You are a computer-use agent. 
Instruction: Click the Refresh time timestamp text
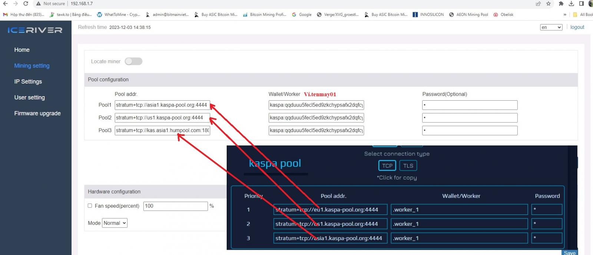pyautogui.click(x=130, y=27)
